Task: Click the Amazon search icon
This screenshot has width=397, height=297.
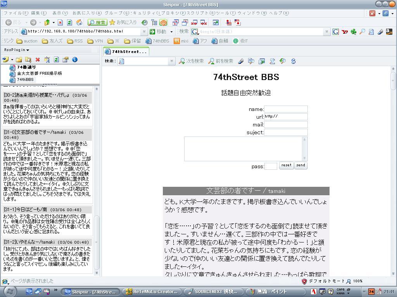Action: point(389,32)
